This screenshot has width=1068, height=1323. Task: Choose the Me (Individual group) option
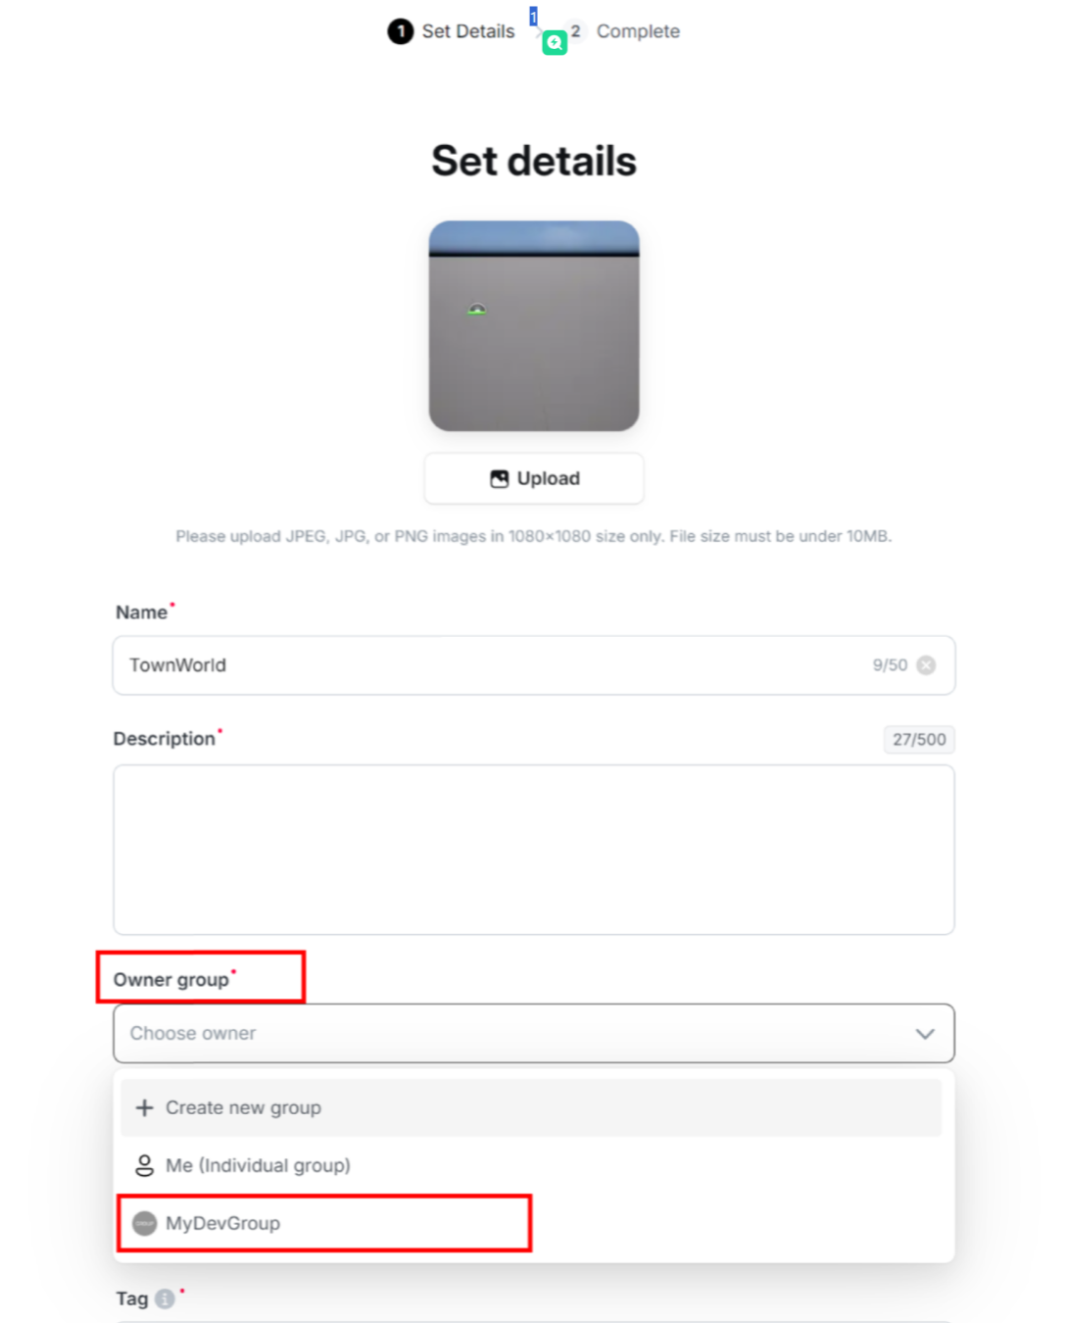coord(258,1165)
